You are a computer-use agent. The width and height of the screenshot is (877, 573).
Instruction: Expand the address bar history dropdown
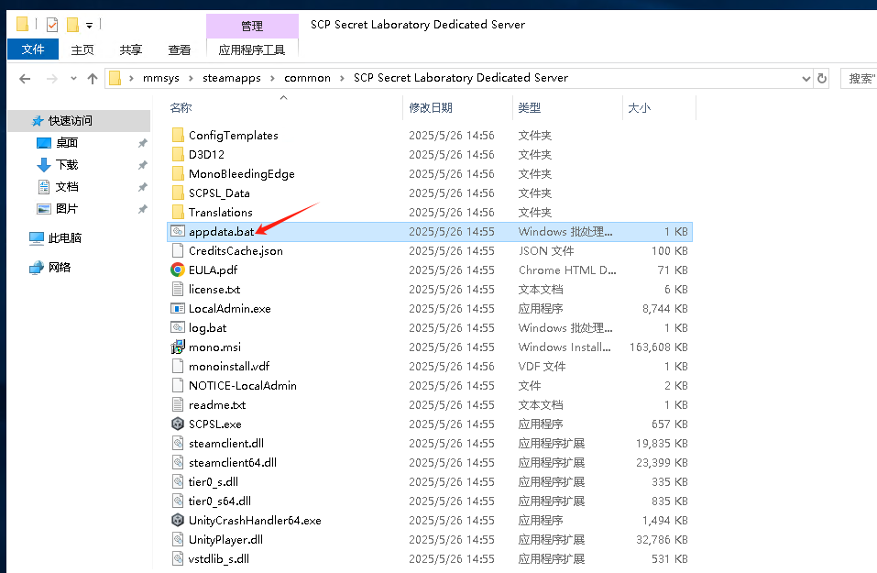(806, 78)
